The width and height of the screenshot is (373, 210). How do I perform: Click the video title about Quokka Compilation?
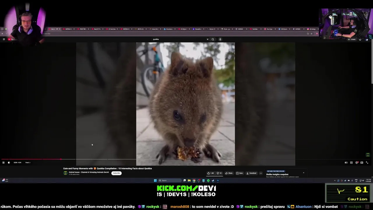coord(108,168)
